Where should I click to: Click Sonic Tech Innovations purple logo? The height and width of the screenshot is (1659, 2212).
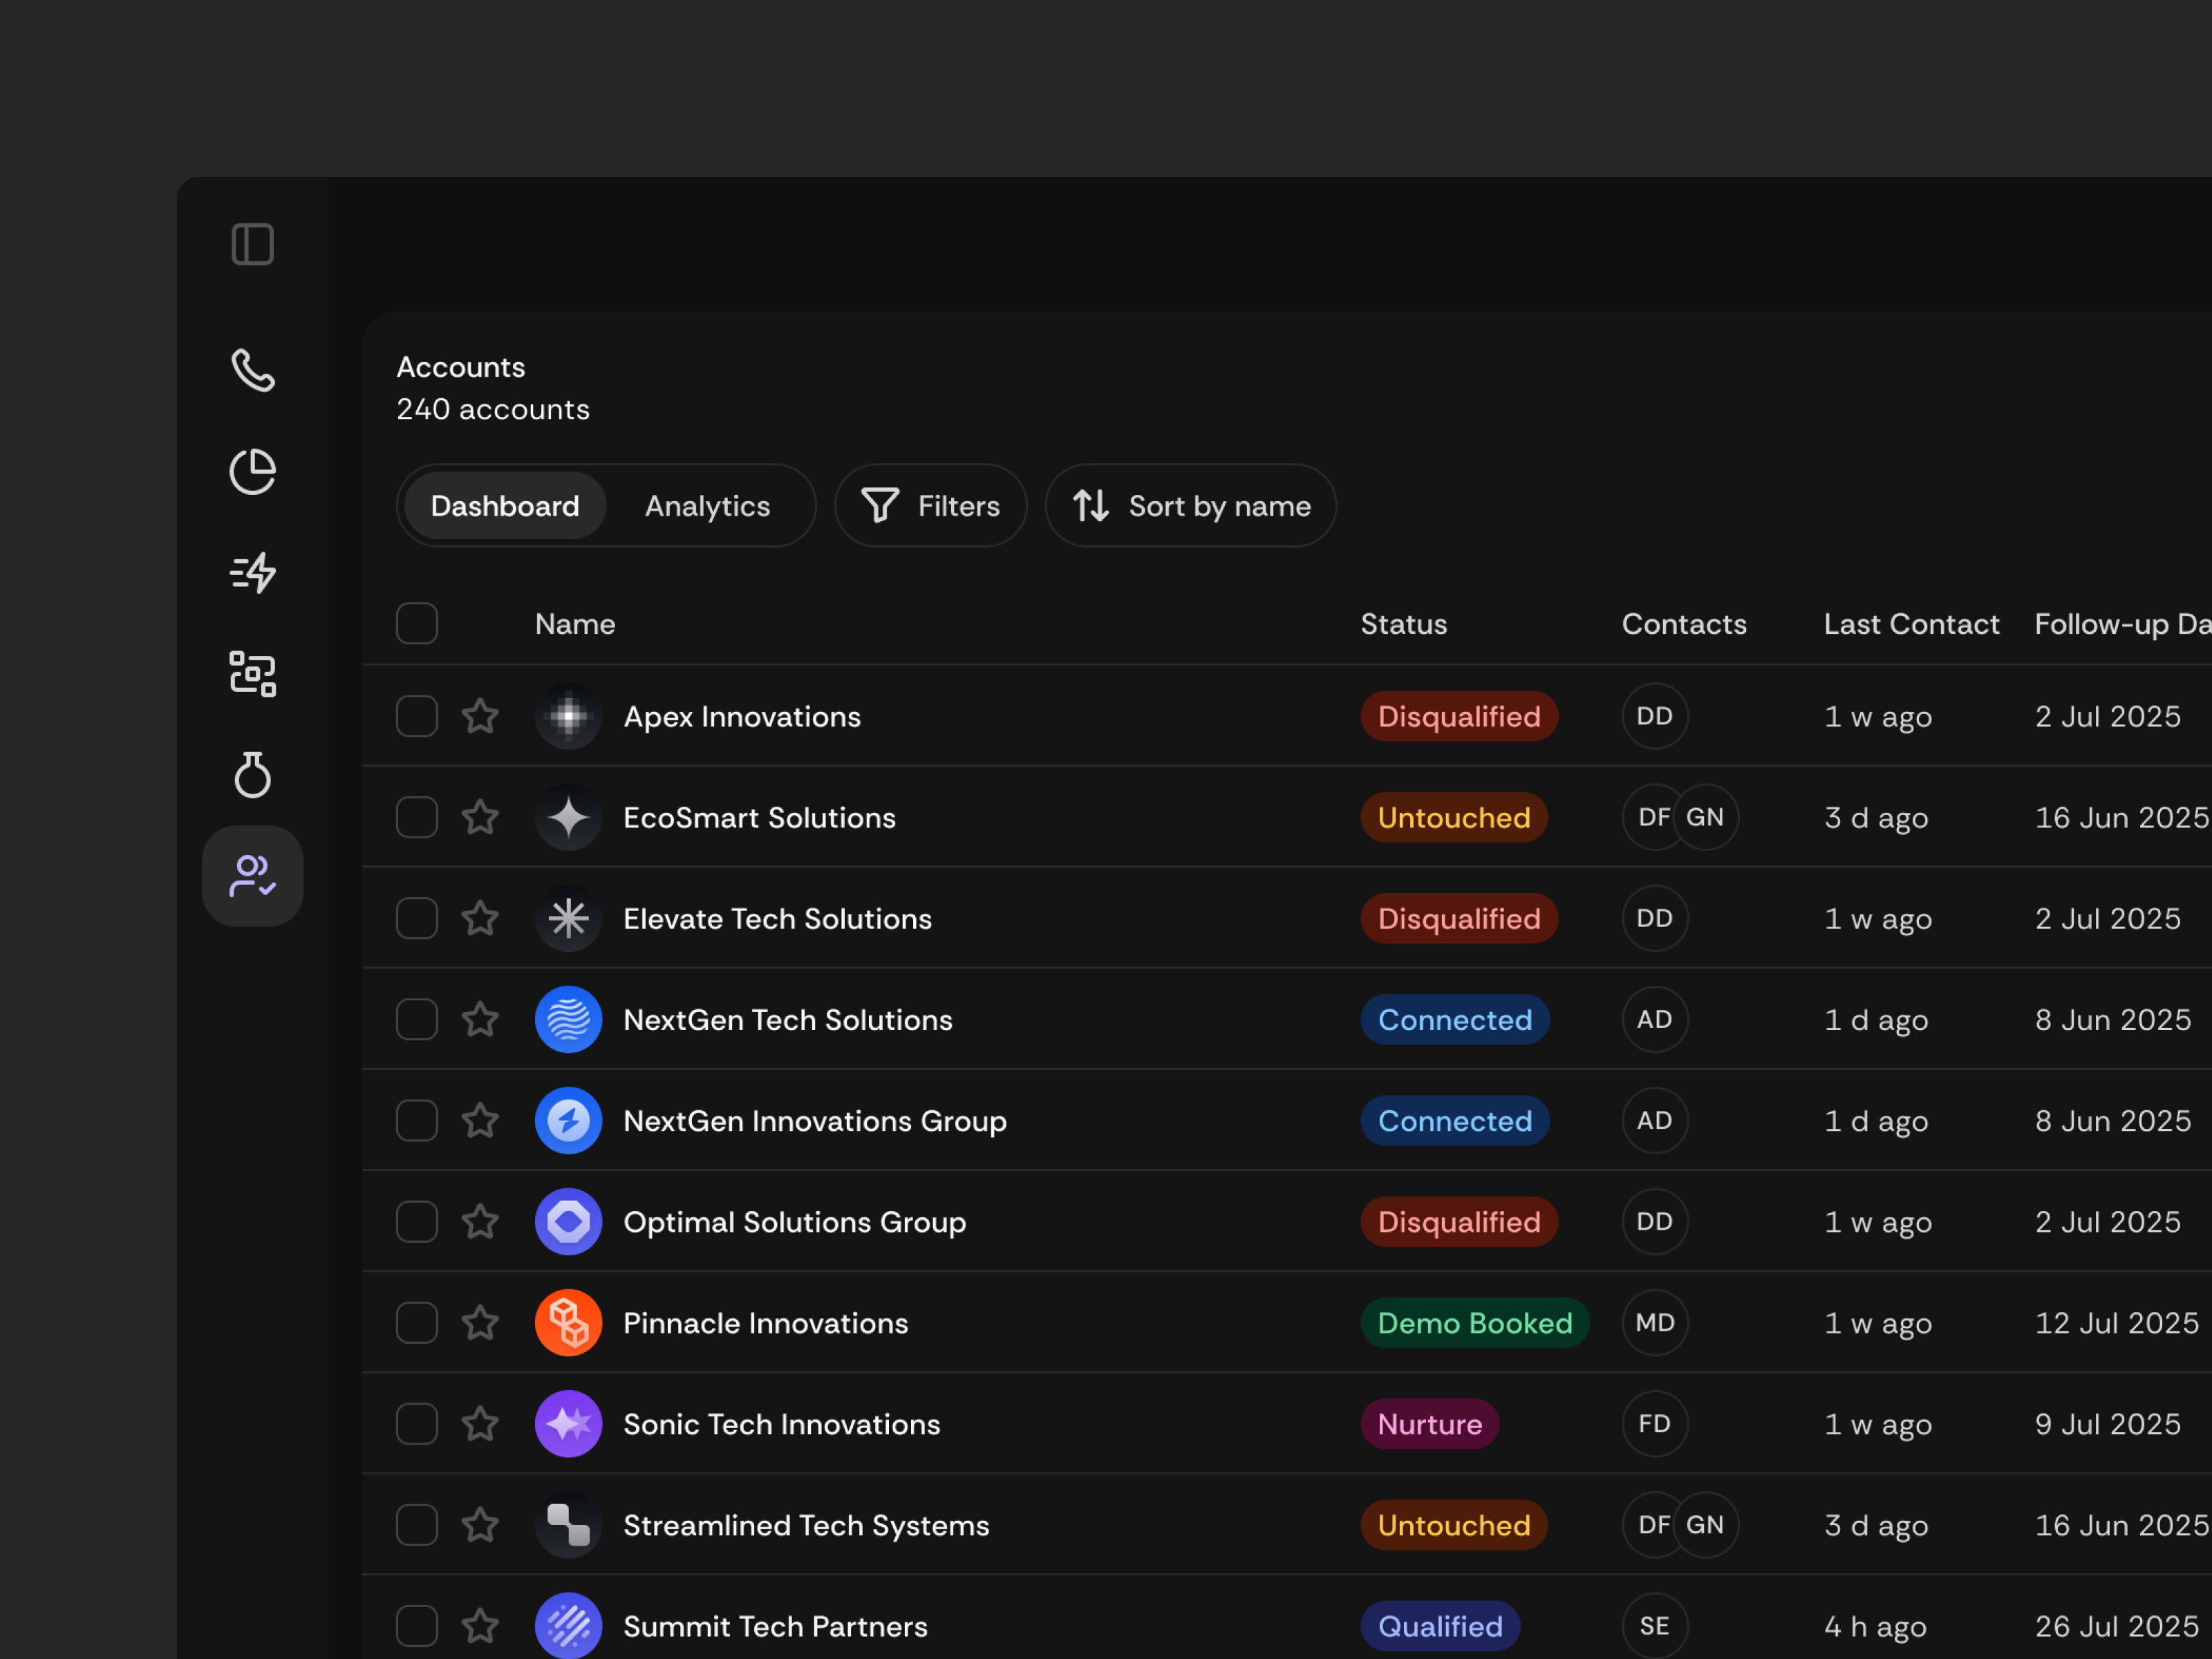tap(568, 1423)
